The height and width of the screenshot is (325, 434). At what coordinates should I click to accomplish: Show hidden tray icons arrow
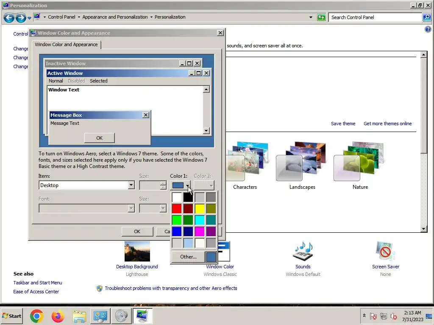point(364,316)
